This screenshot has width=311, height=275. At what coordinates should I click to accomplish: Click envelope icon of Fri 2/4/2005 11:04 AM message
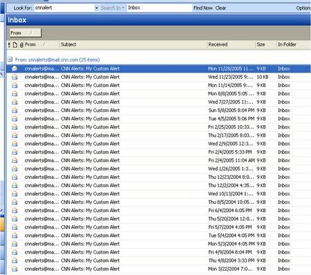click(x=15, y=160)
